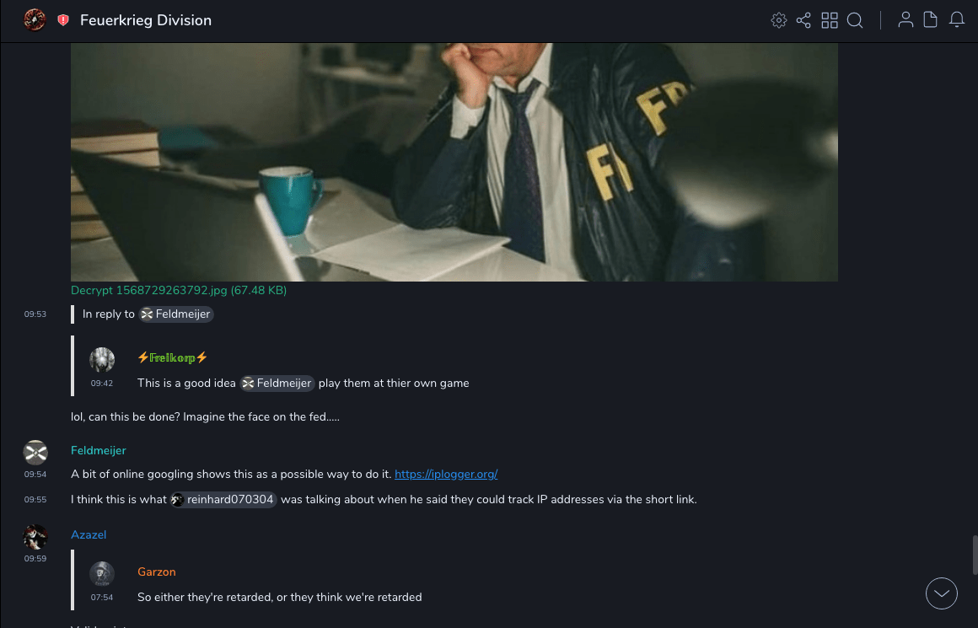Image resolution: width=978 pixels, height=628 pixels.
Task: Open the apps grid icon
Action: (830, 20)
